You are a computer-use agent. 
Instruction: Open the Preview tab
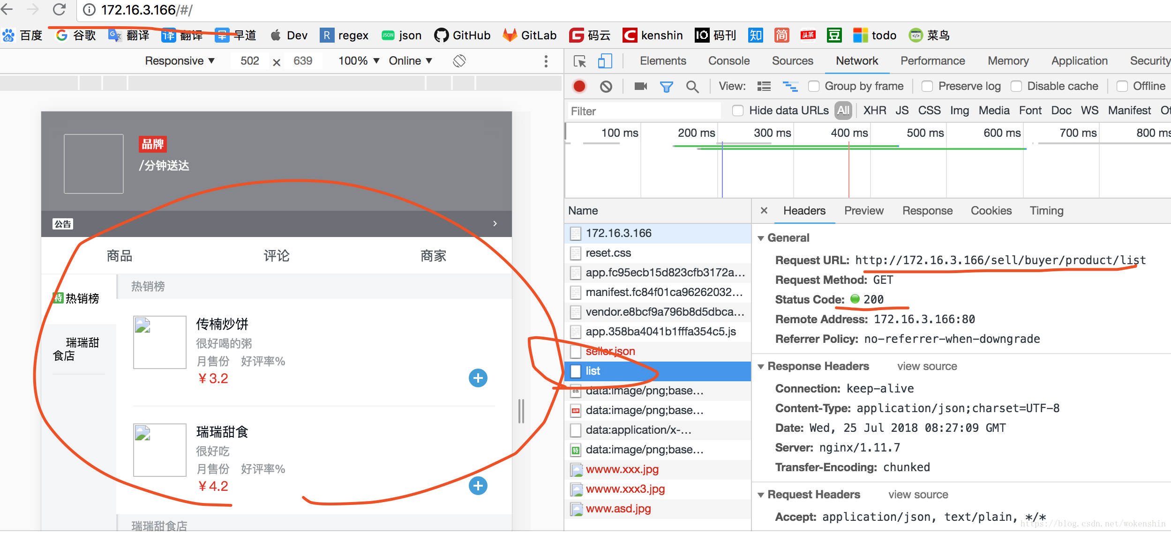(864, 211)
